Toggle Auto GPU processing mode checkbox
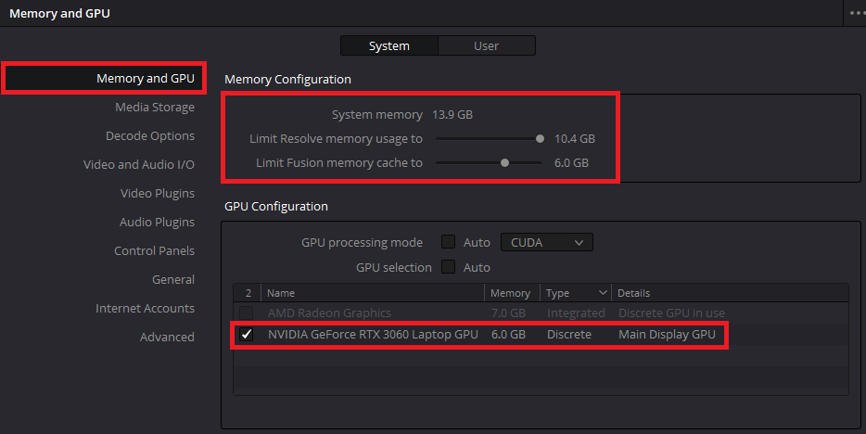This screenshot has width=866, height=434. tap(448, 243)
